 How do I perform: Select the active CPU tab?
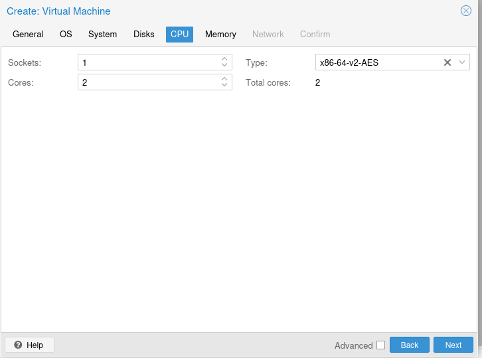click(179, 34)
